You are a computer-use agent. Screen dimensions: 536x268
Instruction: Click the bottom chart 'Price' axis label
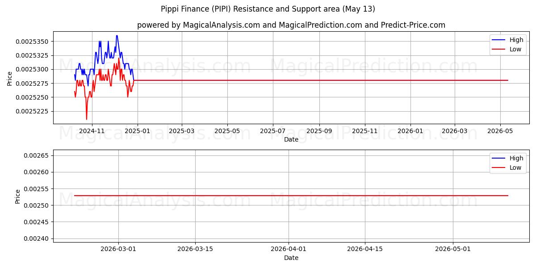(x=18, y=196)
